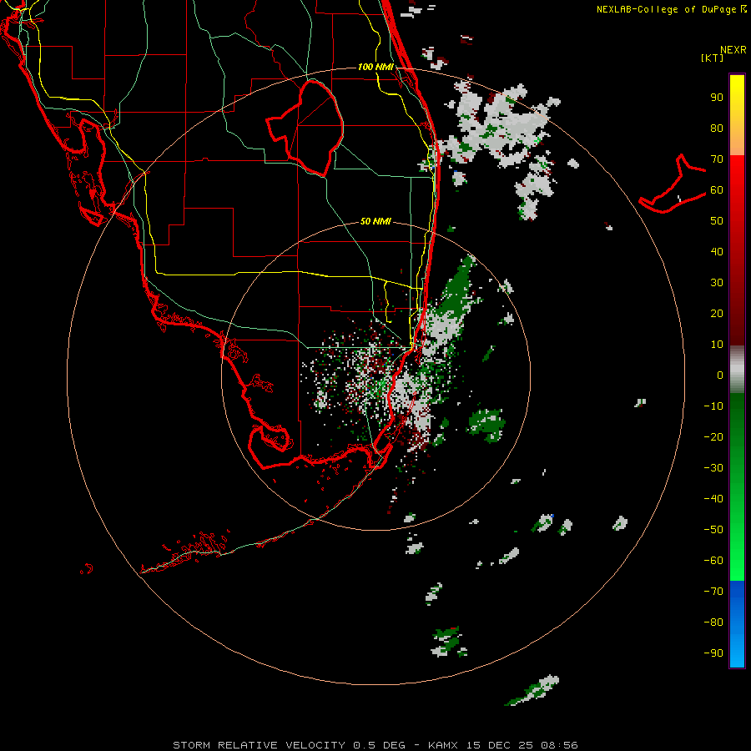The image size is (751, 751).
Task: Click the NEXR label above the color scale
Action: 733,50
